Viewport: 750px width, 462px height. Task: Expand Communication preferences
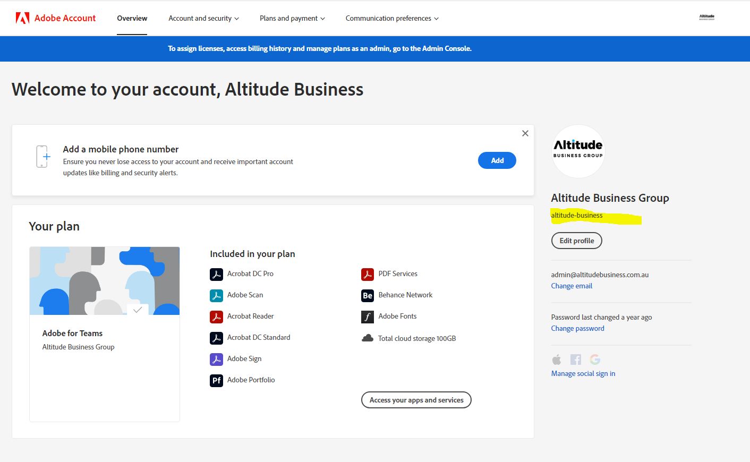pos(391,18)
